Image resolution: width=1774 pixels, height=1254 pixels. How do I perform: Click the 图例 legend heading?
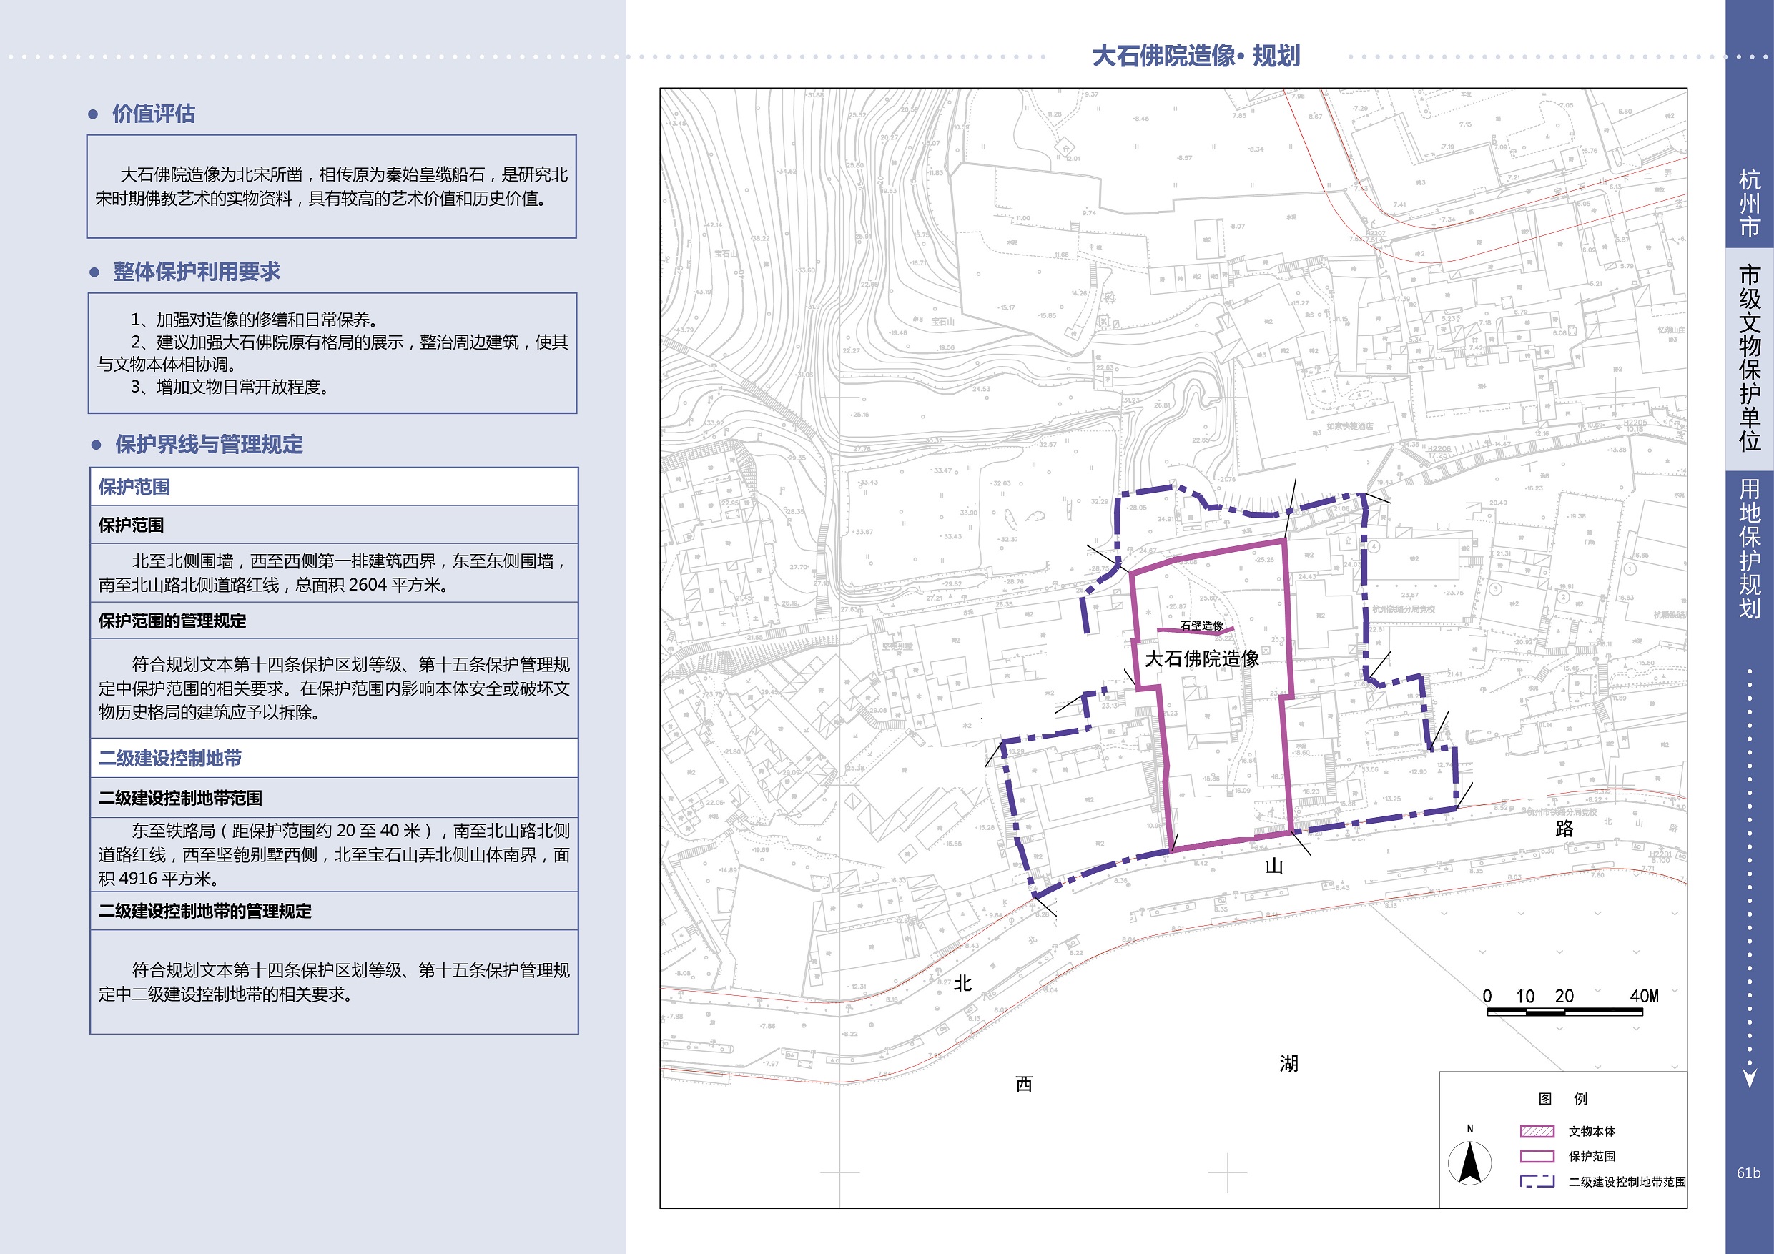(x=1562, y=1099)
